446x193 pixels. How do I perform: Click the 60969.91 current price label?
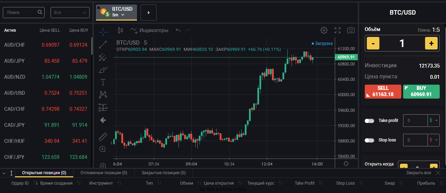click(x=346, y=57)
